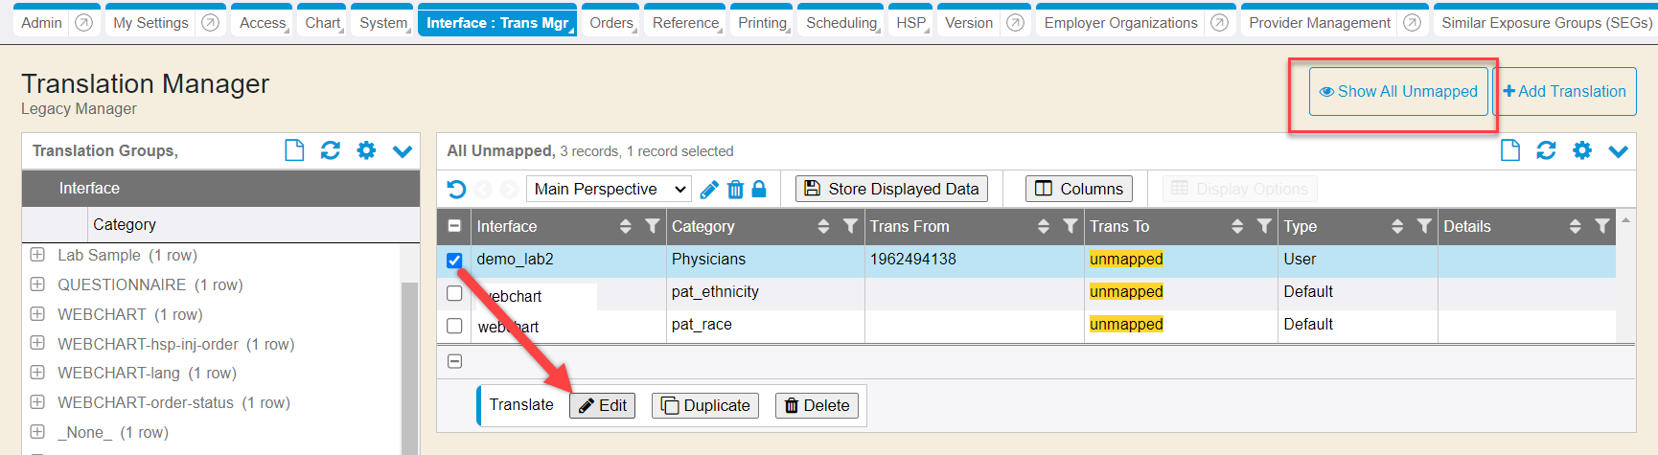Viewport: 1658px width, 455px height.
Task: Expand the QUESTIONNAIRE group row
Action: (37, 284)
